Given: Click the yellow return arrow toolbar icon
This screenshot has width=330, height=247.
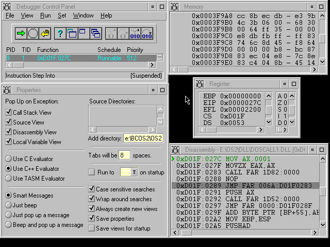Looking at the screenshot, I should point(45,33).
